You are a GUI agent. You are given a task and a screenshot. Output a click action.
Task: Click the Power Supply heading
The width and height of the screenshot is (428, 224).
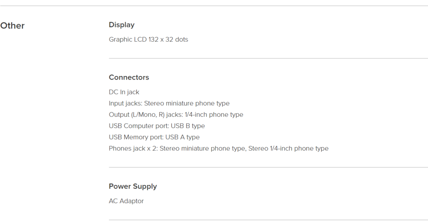click(133, 186)
